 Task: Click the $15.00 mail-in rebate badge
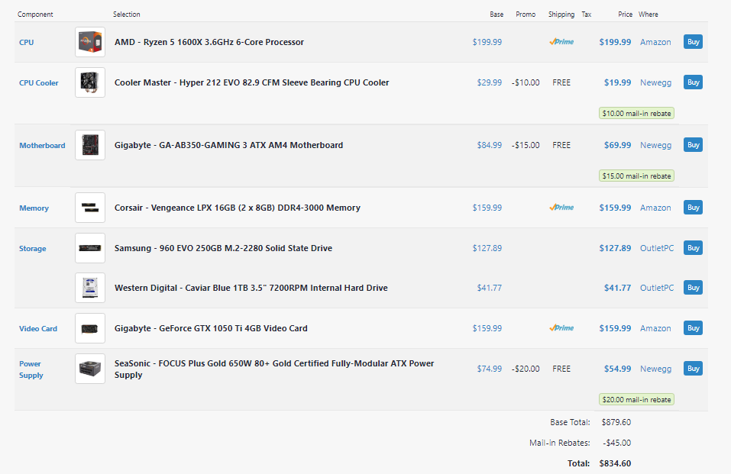(x=636, y=176)
